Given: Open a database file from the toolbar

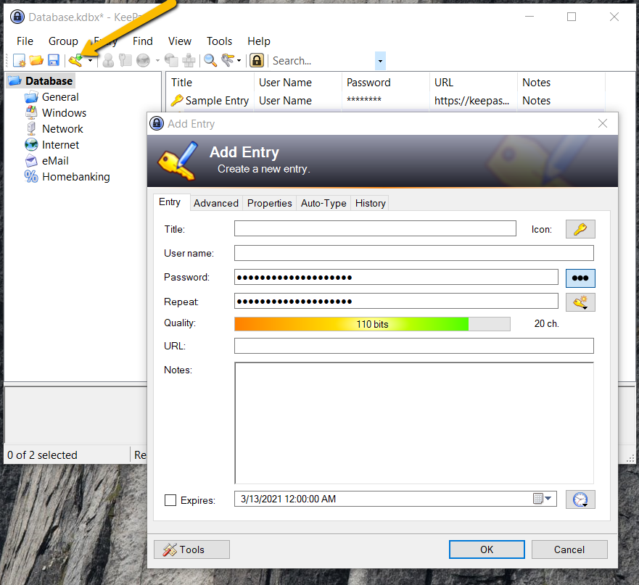Looking at the screenshot, I should point(36,60).
